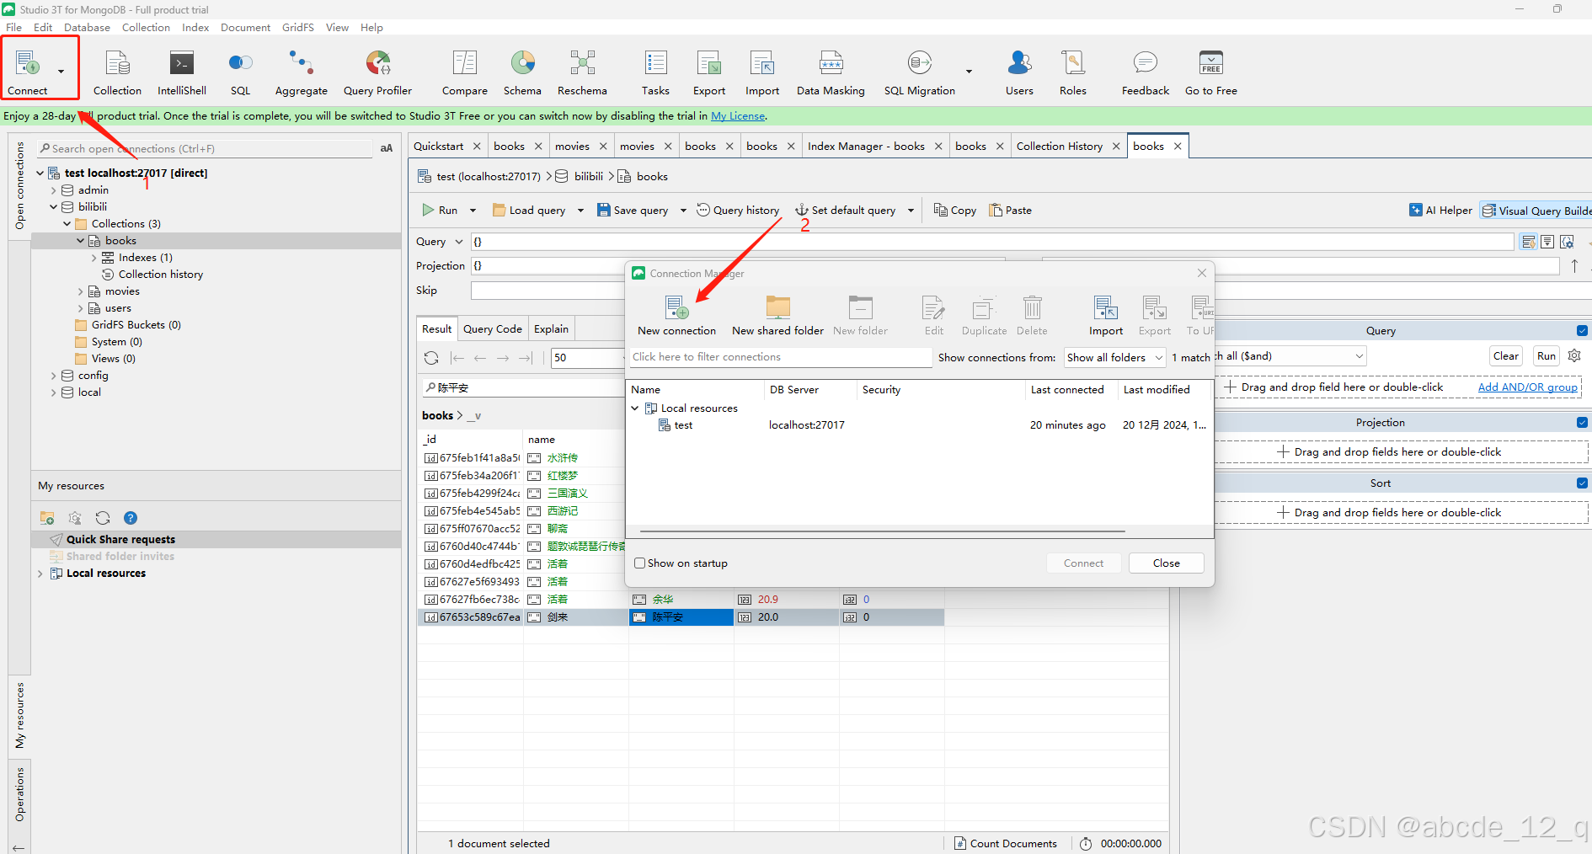Switch to the Query Code tab
Screen dimensions: 1592x854
click(x=492, y=329)
